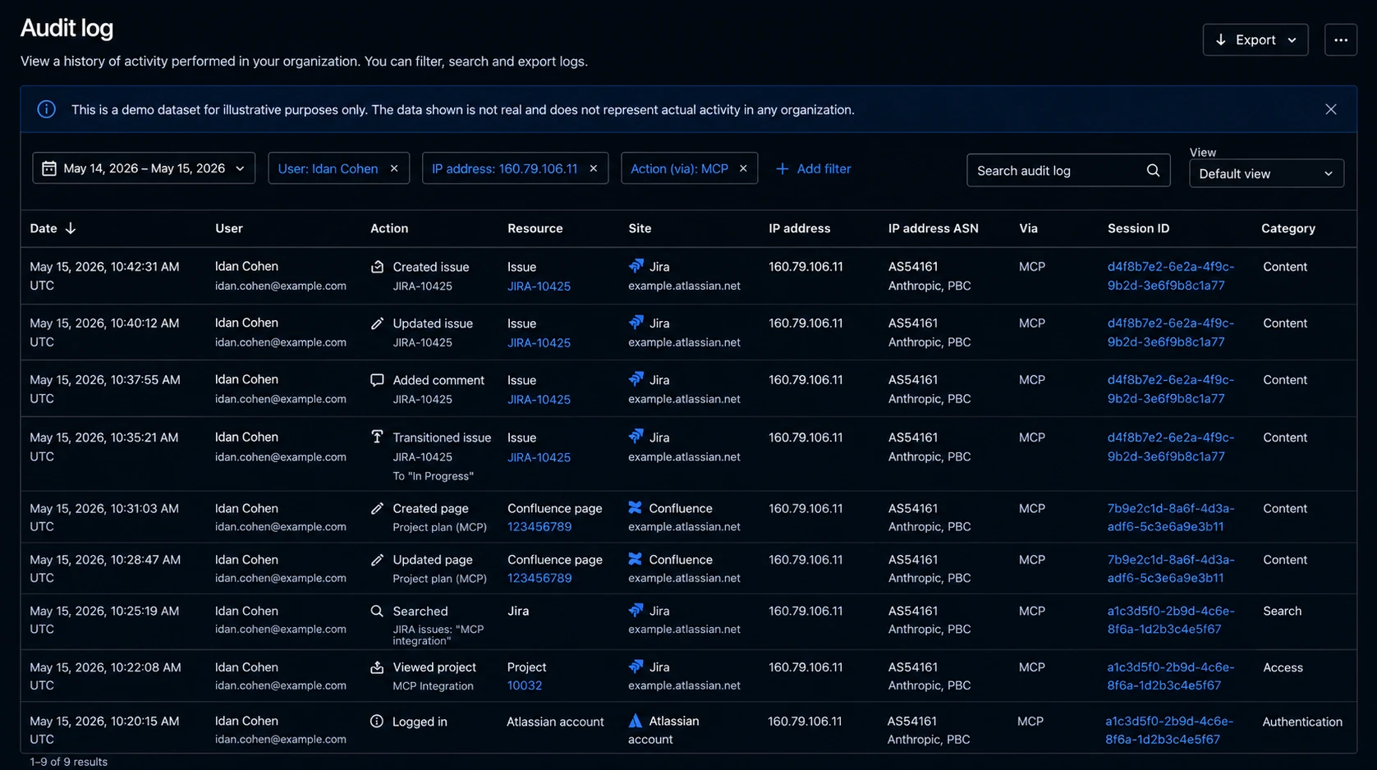Open project 10032 link
Viewport: 1377px width, 770px height.
point(525,685)
